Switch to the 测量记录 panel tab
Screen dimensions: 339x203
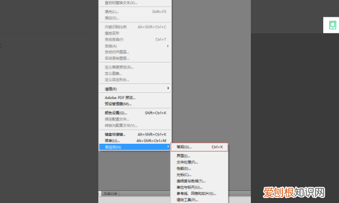[110, 194]
